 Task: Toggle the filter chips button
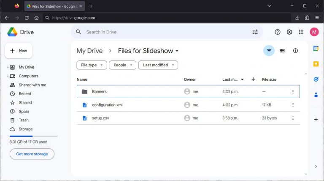[x=269, y=51]
